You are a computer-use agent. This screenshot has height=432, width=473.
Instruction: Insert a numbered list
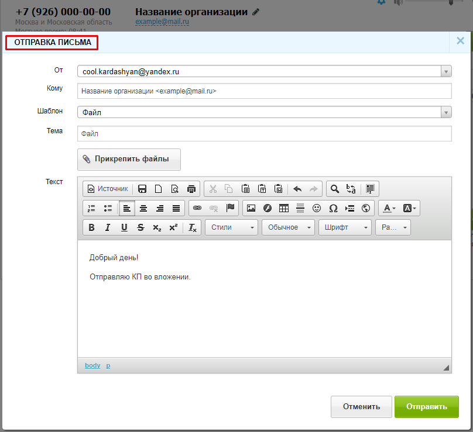(91, 208)
